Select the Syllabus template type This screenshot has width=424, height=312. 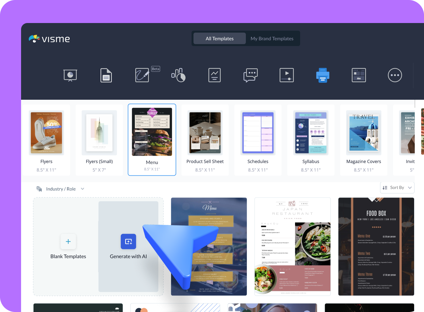311,140
